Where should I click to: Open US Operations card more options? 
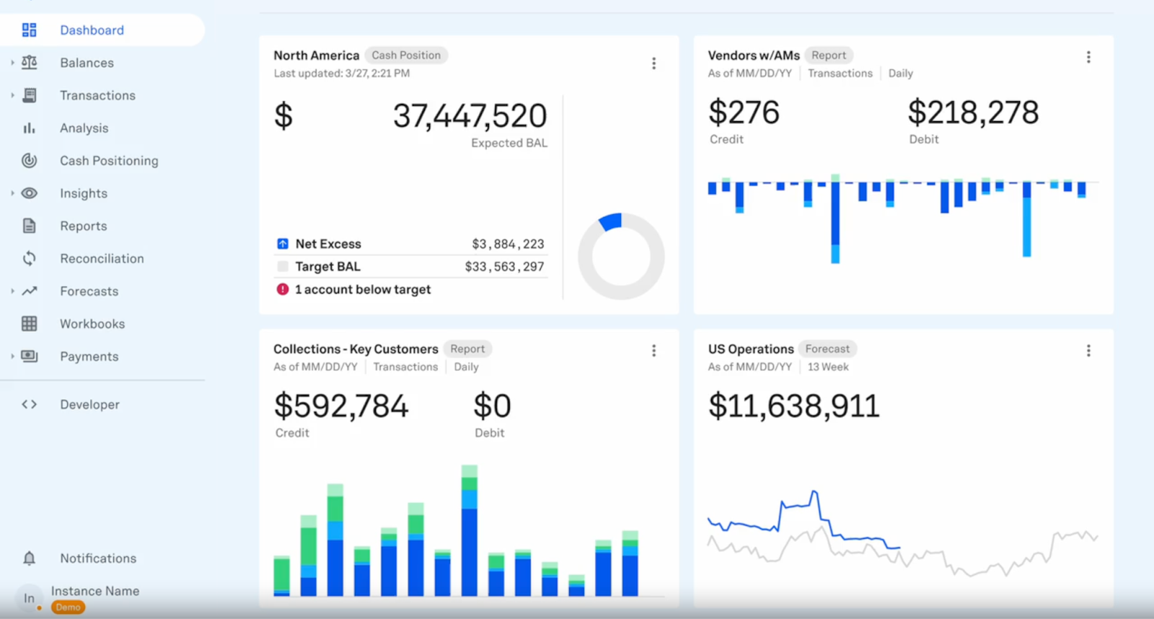(1088, 351)
